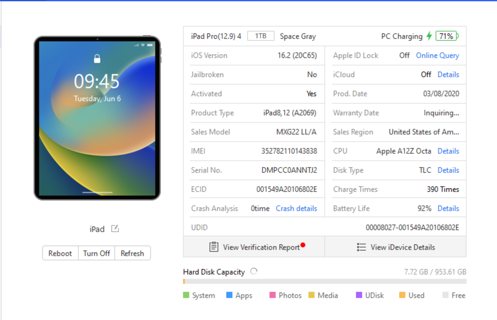Click the green System legend swatch

[x=186, y=295]
